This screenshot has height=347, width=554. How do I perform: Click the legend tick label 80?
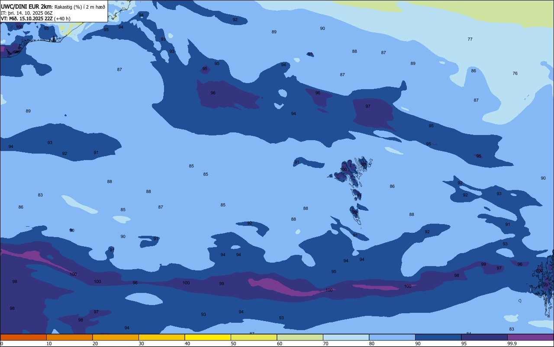tap(372, 344)
